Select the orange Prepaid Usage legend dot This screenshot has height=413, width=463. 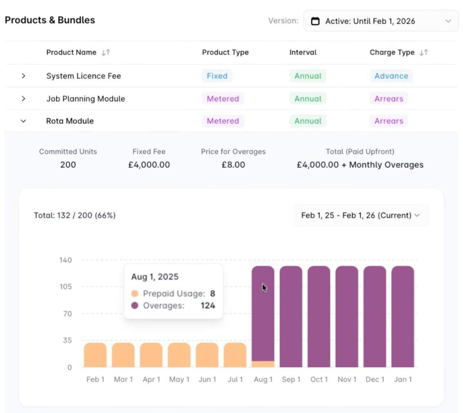pyautogui.click(x=135, y=293)
